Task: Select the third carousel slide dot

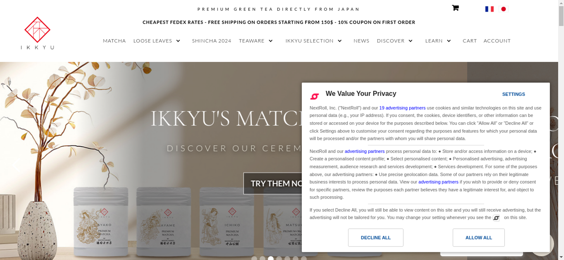Action: pyautogui.click(x=271, y=258)
